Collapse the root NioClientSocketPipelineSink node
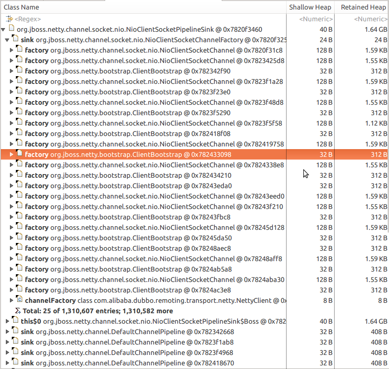 (x=4, y=29)
